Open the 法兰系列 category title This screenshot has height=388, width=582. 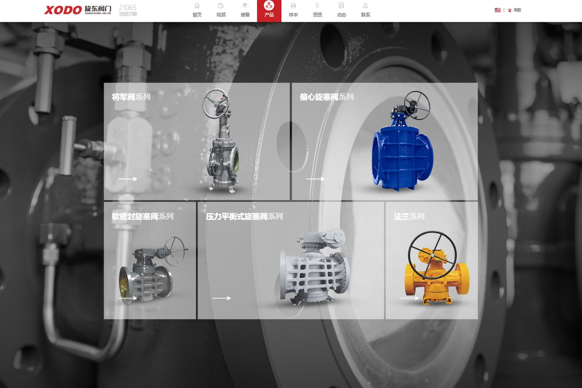(x=409, y=216)
